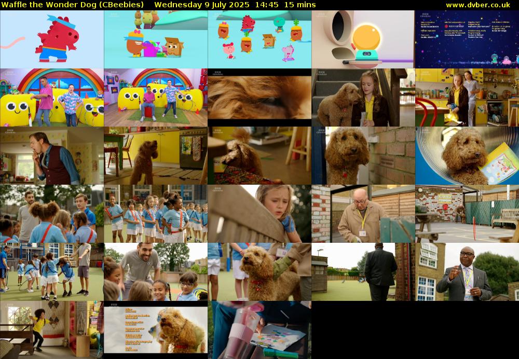Open thumbnail of man in suit walking away
The width and height of the screenshot is (519, 359).
pyautogui.click(x=363, y=272)
